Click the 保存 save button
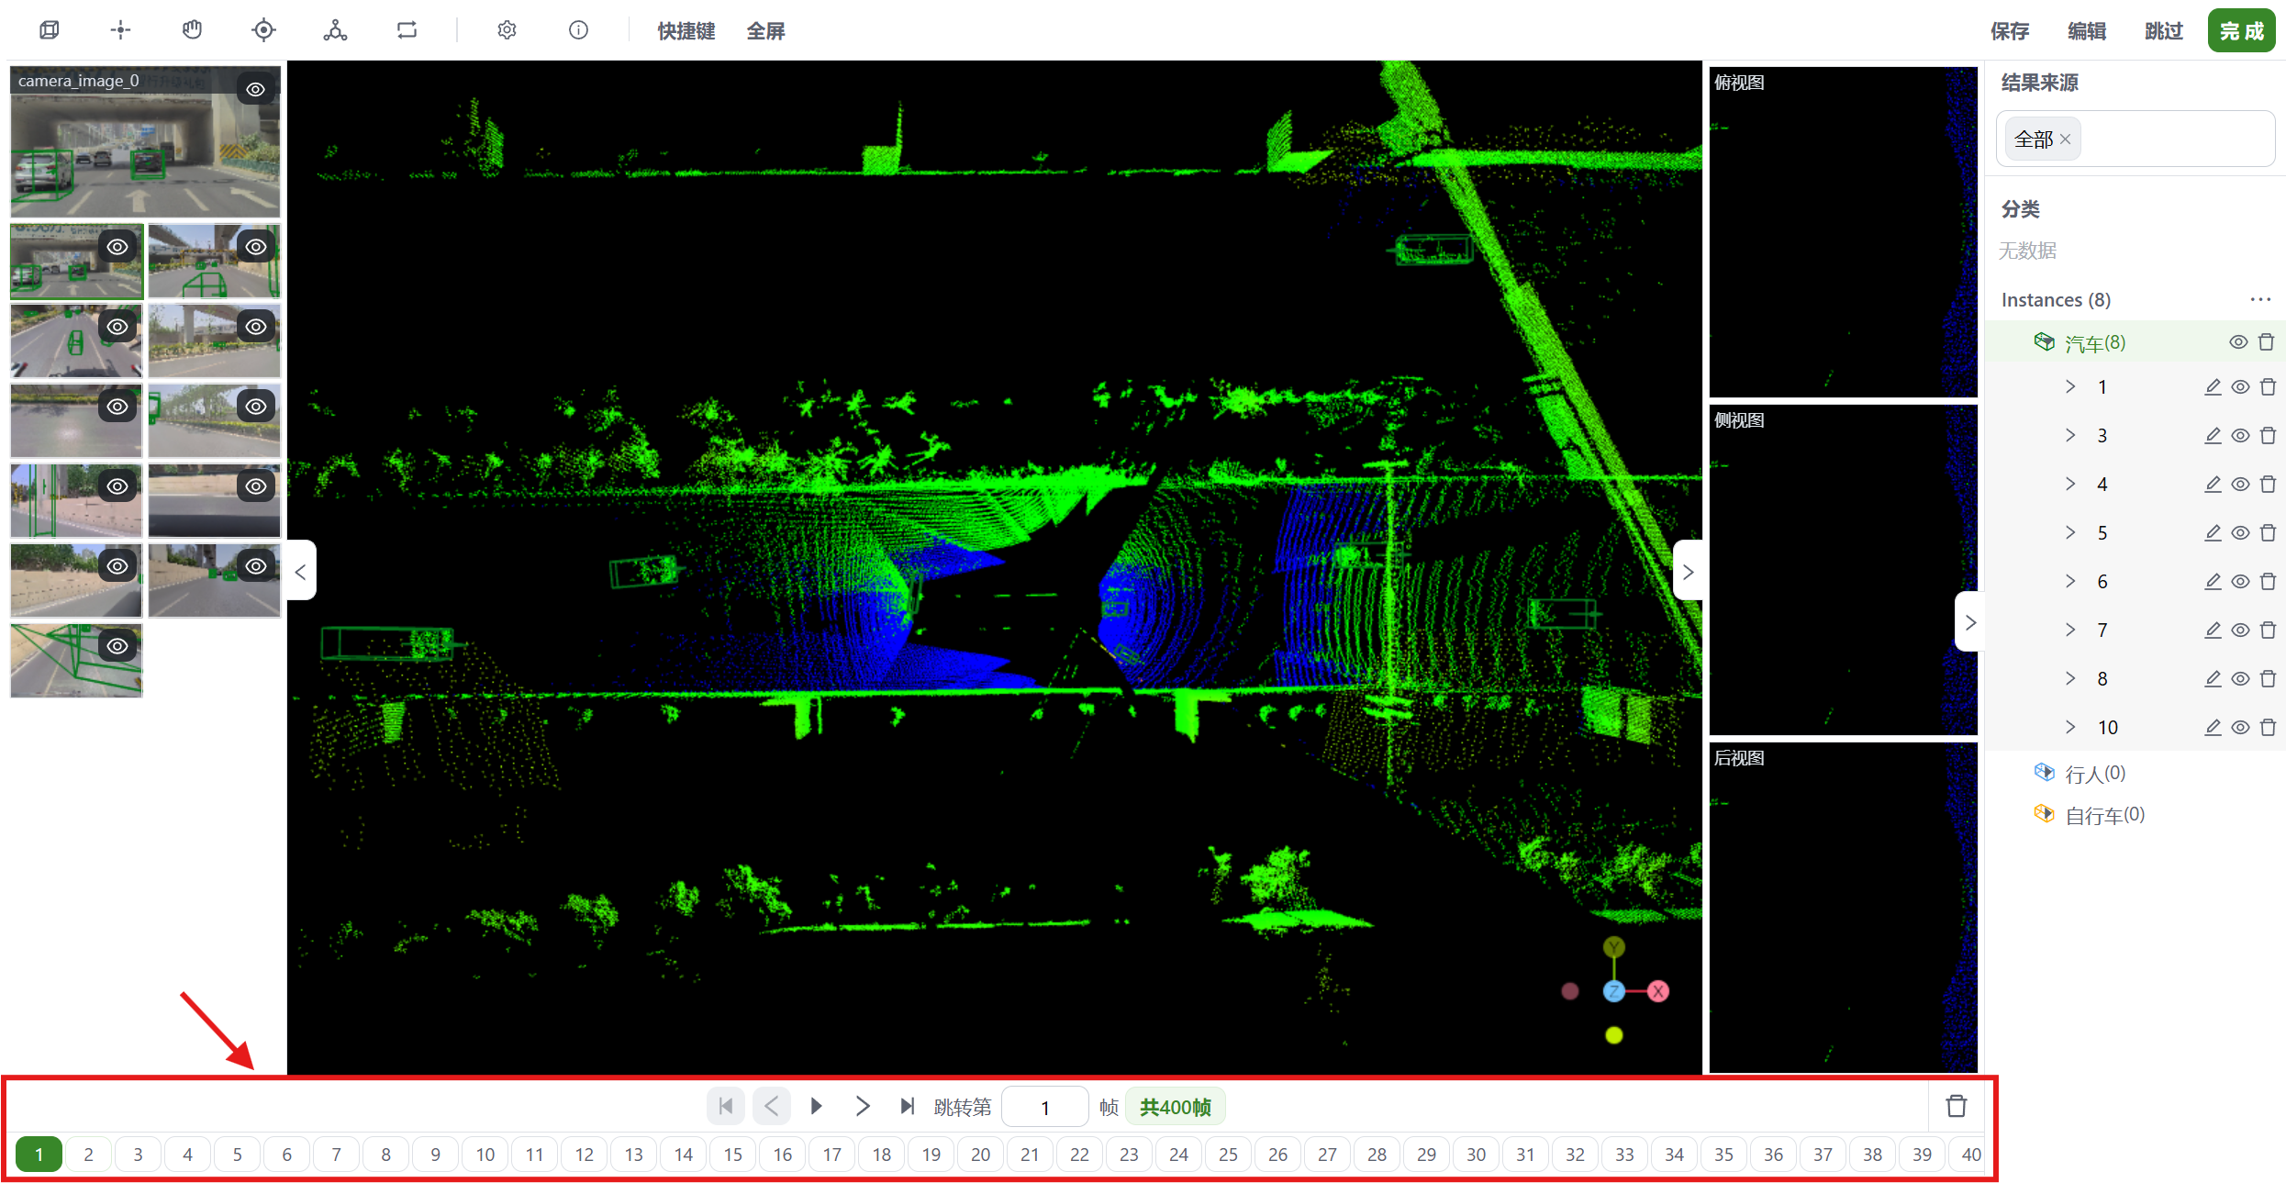 [x=2009, y=31]
